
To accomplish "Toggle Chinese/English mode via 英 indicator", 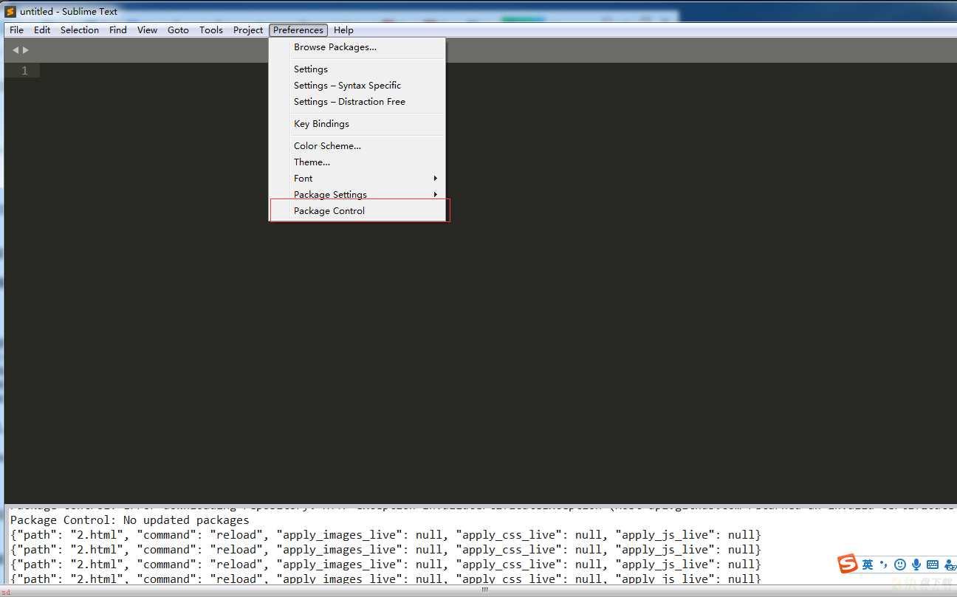I will [868, 565].
